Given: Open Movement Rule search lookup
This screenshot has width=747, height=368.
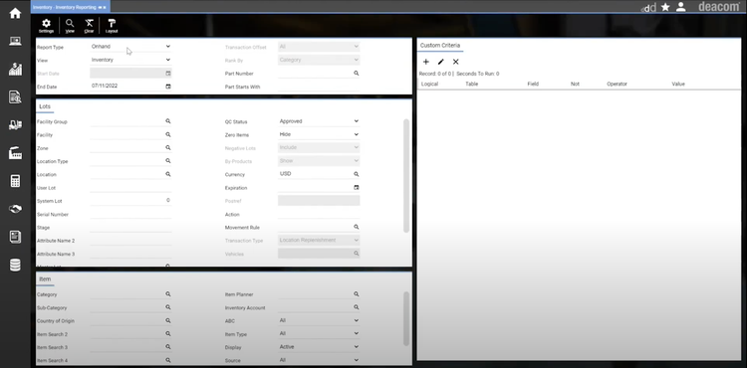Looking at the screenshot, I should pyautogui.click(x=356, y=227).
